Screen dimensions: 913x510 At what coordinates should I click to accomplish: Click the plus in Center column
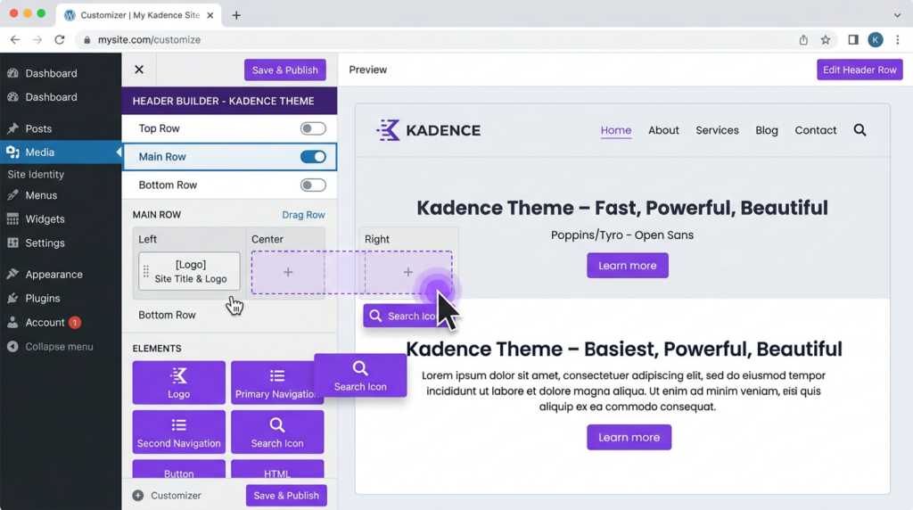coord(288,272)
